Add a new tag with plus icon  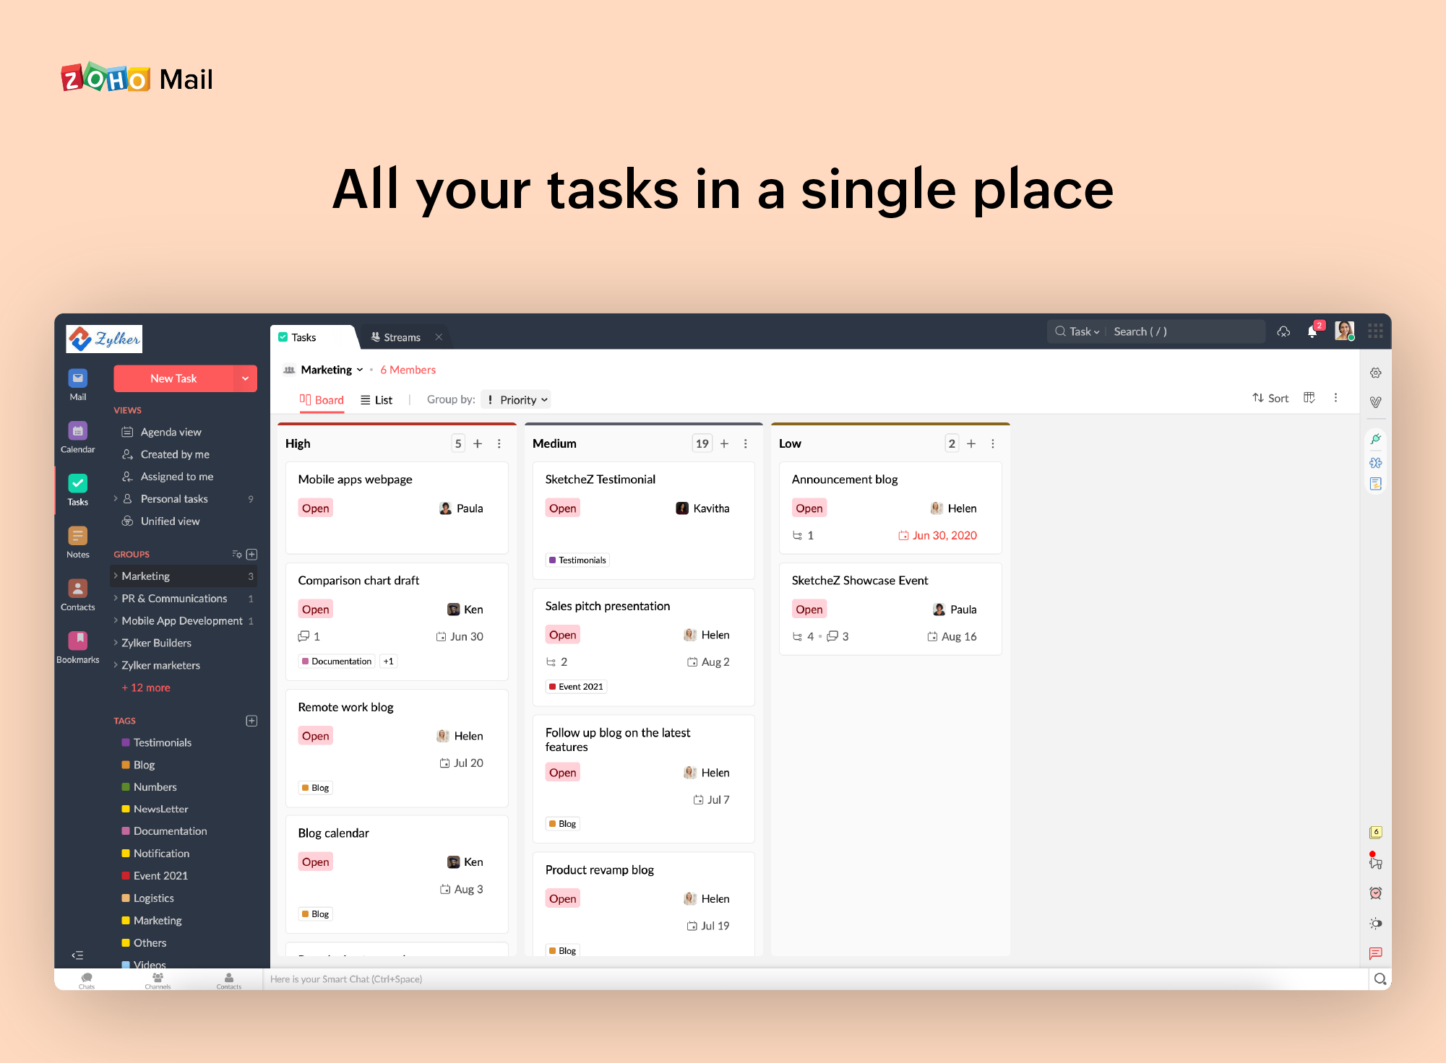pos(251,721)
